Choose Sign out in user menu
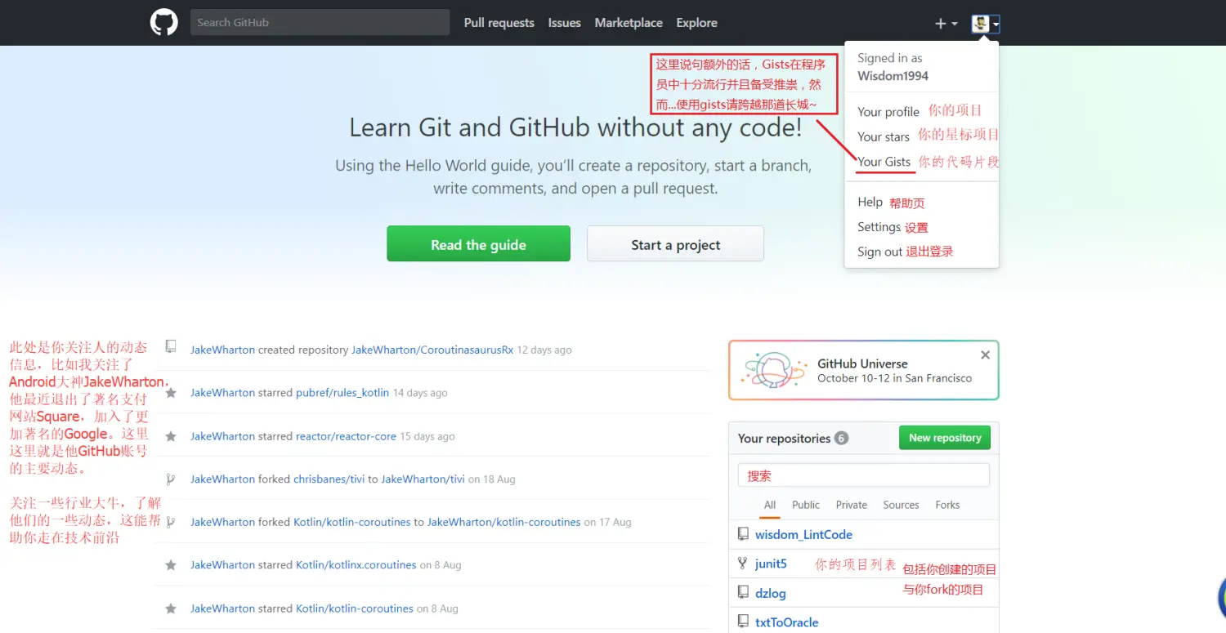The height and width of the screenshot is (633, 1226). click(x=879, y=252)
